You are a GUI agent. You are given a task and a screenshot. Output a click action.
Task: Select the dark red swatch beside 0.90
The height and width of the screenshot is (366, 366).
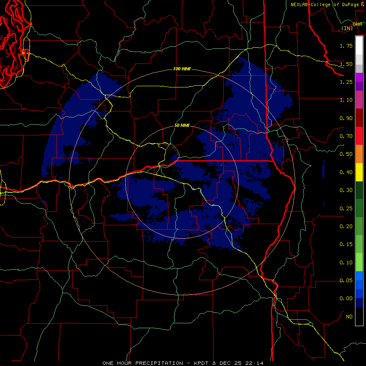click(359, 118)
